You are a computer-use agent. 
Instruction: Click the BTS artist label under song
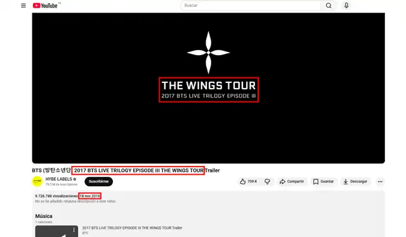(85, 233)
